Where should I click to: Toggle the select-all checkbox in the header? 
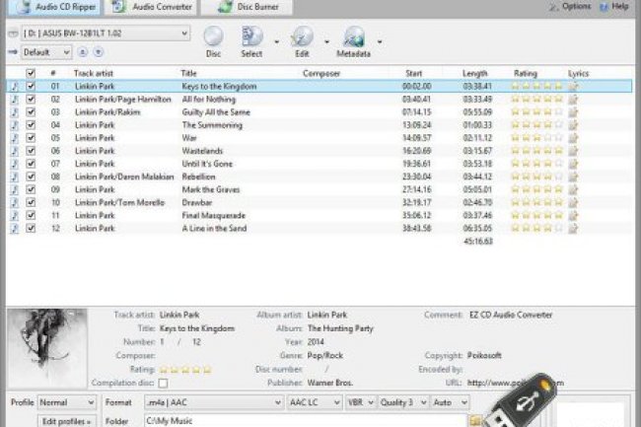tap(31, 74)
